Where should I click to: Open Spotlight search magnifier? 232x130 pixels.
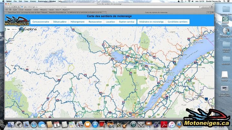pos(224,1)
